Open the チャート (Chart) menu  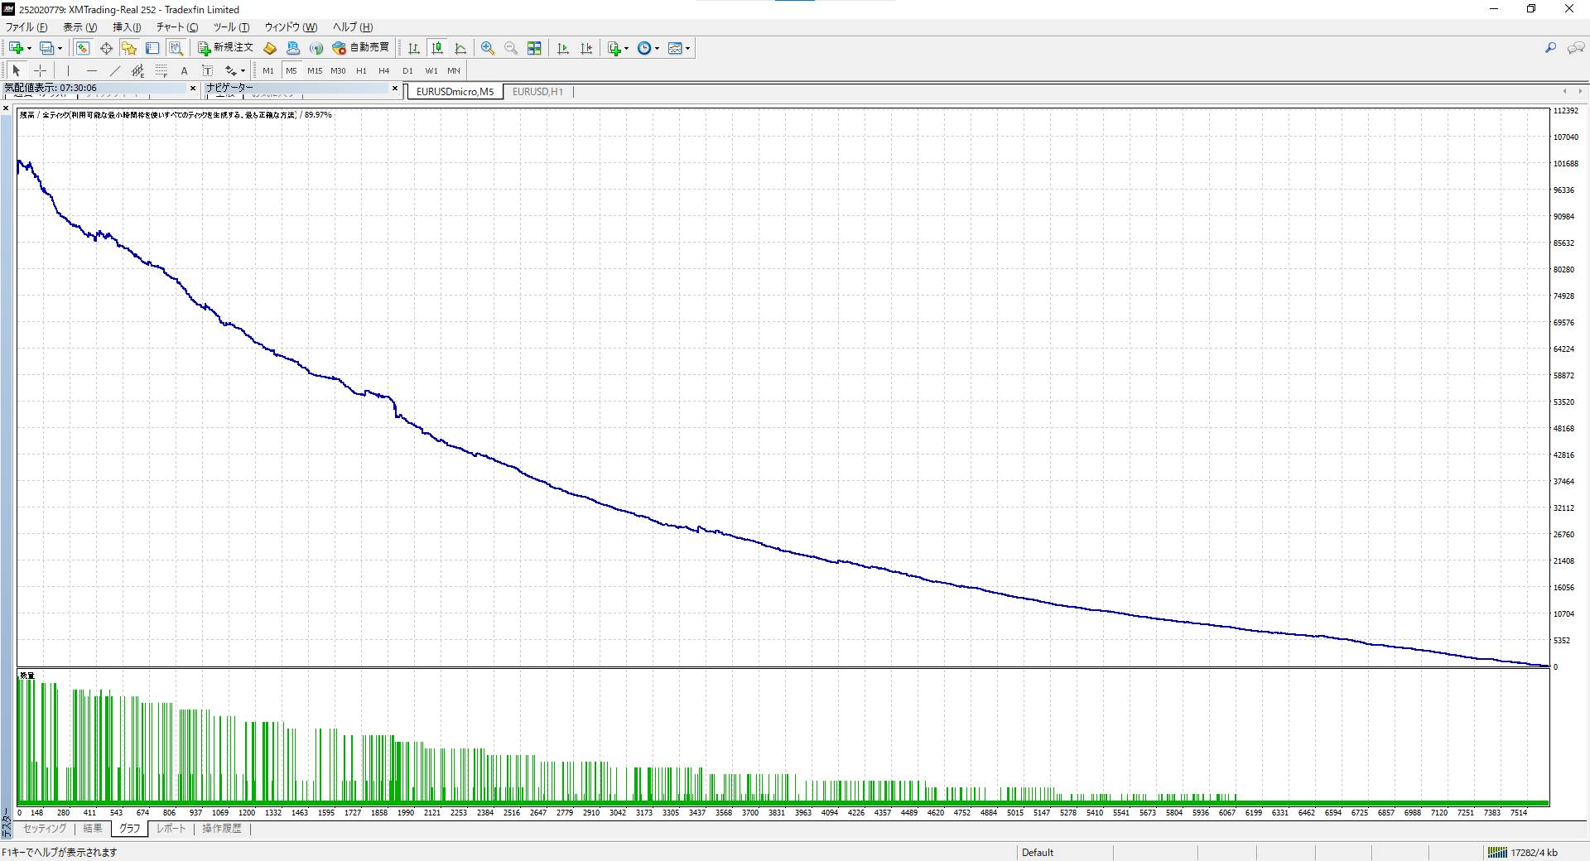click(177, 27)
